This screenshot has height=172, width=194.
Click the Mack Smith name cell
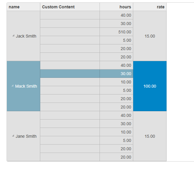23,86
